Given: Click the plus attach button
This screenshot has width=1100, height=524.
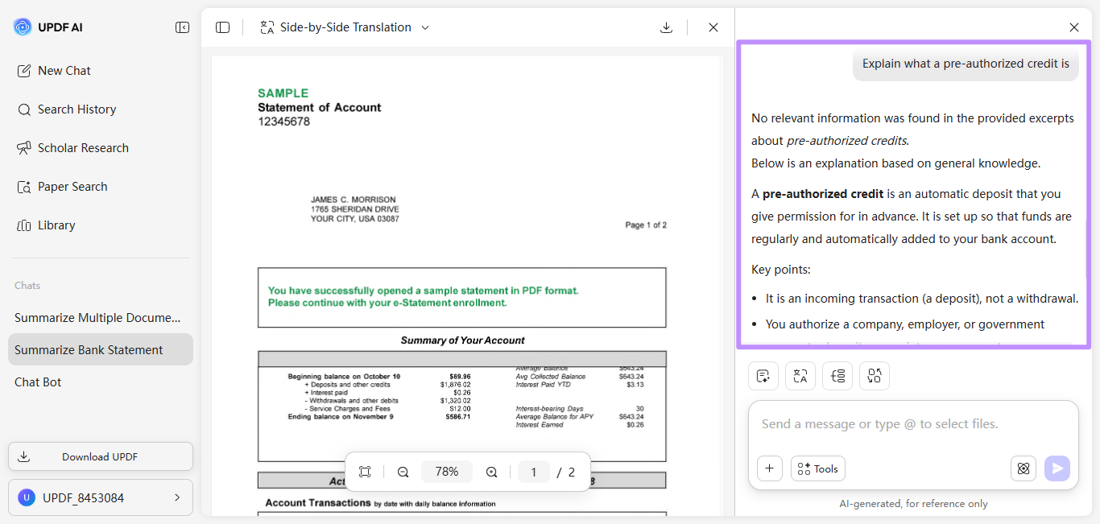Looking at the screenshot, I should pos(770,468).
